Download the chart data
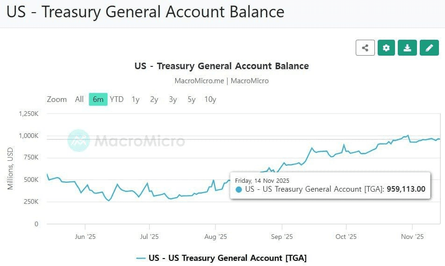Screen dimensions: 445x266 [x=407, y=48]
